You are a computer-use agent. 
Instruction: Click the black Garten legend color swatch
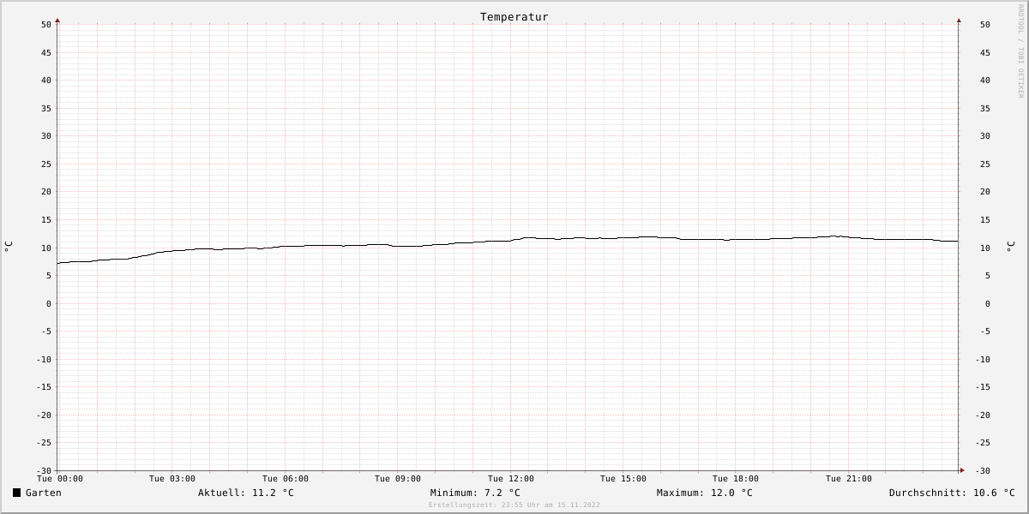16,493
